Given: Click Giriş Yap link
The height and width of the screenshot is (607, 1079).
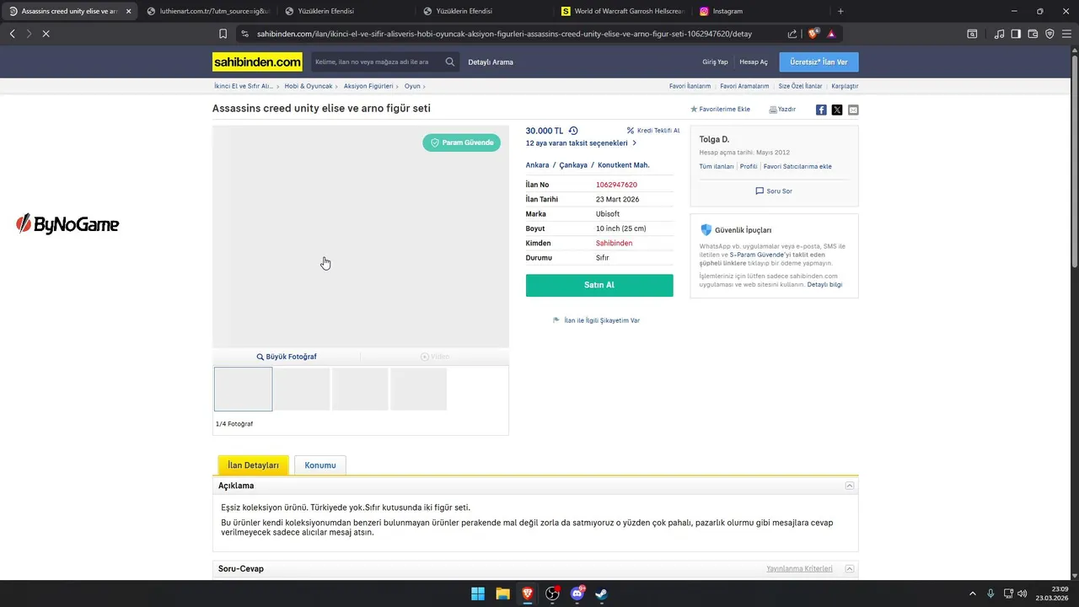Looking at the screenshot, I should 715,62.
